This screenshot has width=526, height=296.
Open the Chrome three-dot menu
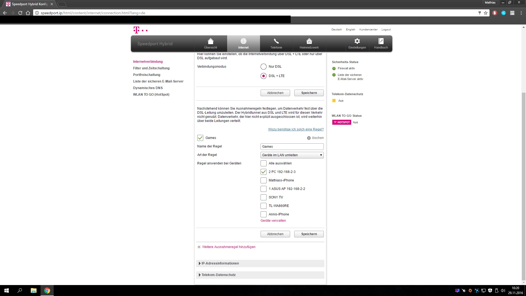(x=521, y=13)
